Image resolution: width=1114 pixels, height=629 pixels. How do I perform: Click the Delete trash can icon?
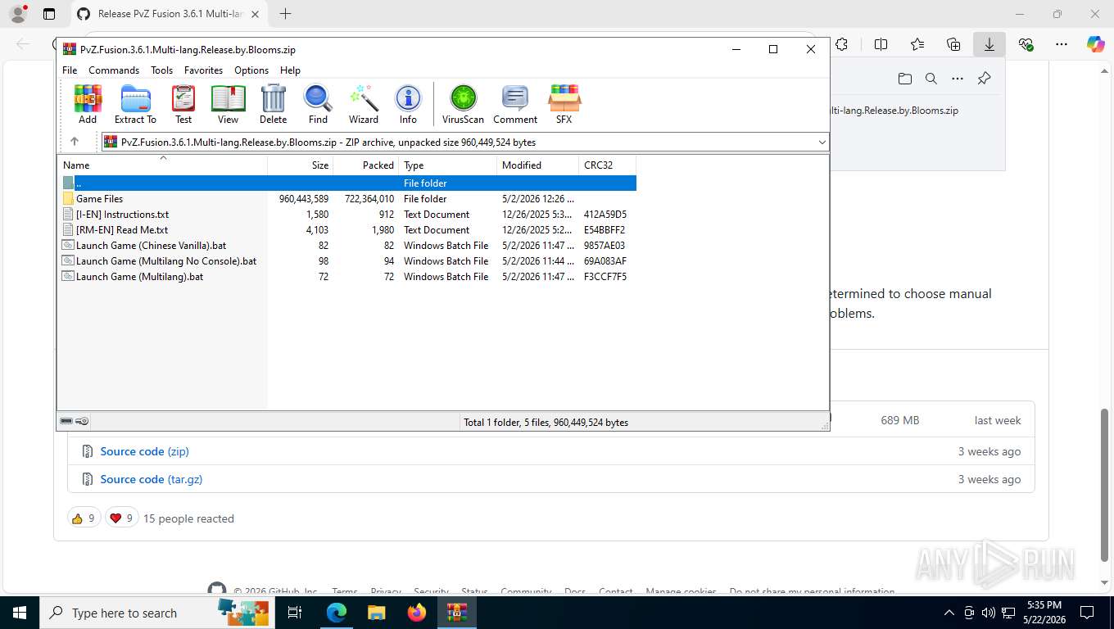[x=274, y=104]
